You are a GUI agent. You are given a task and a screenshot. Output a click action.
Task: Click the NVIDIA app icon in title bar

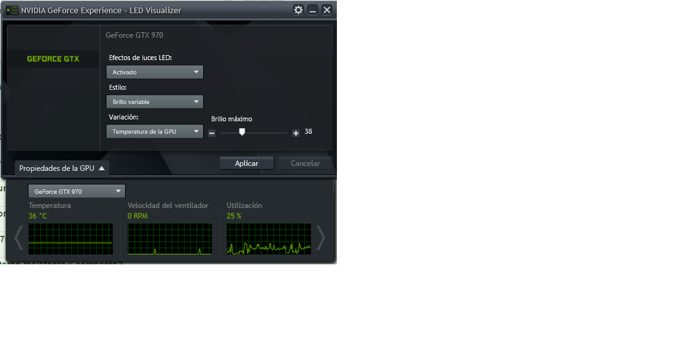[x=12, y=10]
